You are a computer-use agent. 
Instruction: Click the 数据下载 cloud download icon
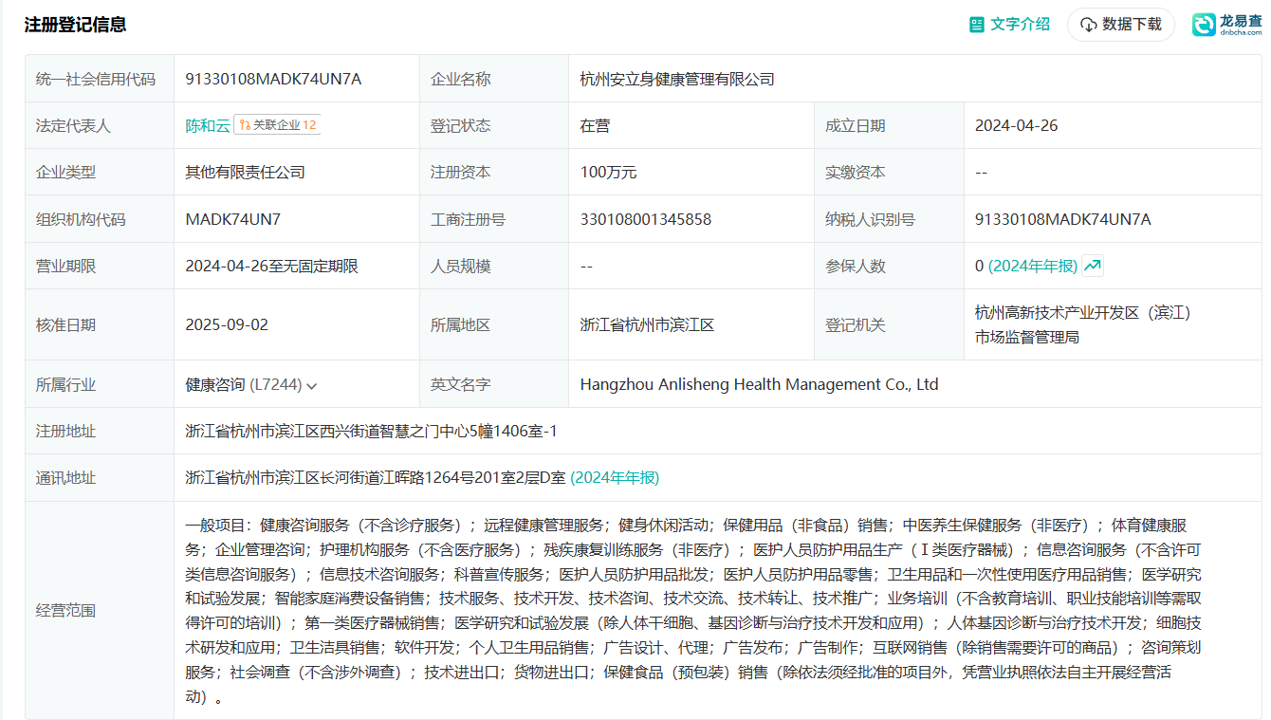point(1089,25)
